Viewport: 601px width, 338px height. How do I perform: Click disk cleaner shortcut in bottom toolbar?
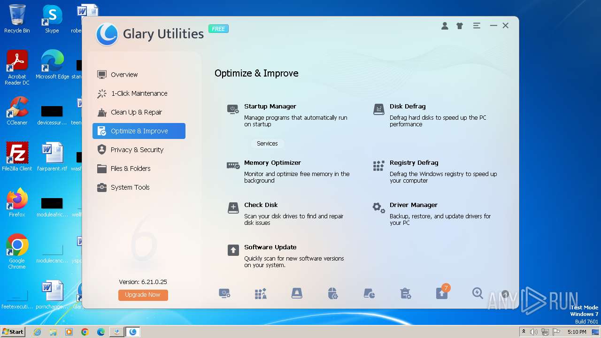click(x=297, y=294)
